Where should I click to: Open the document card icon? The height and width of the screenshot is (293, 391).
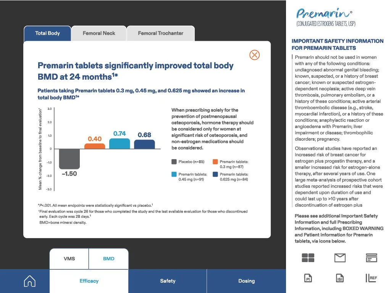tap(371, 258)
